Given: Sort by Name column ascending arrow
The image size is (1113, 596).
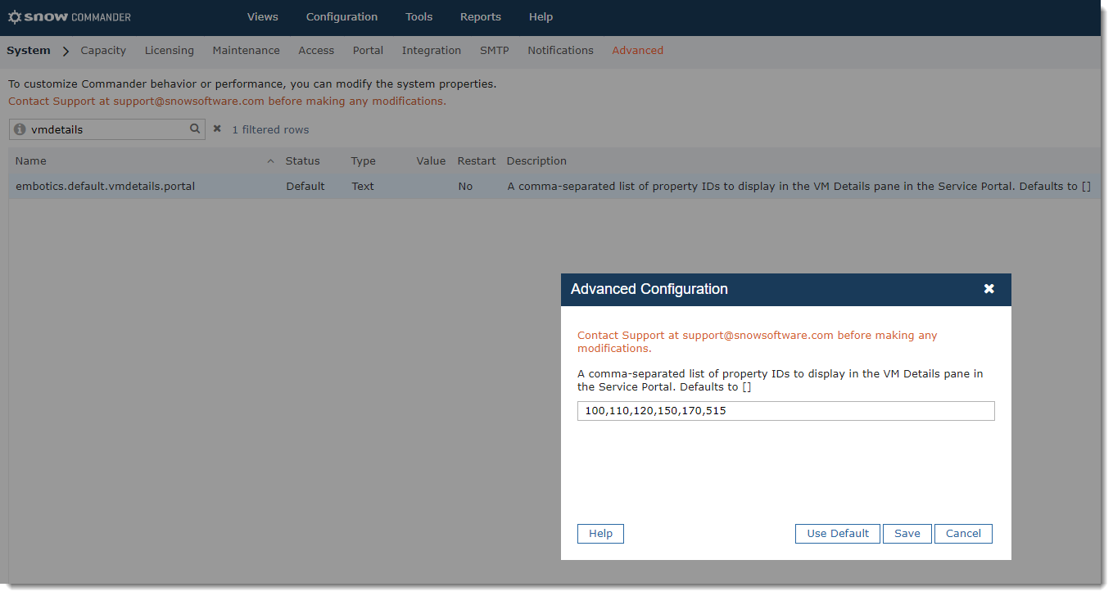Looking at the screenshot, I should pyautogui.click(x=270, y=161).
